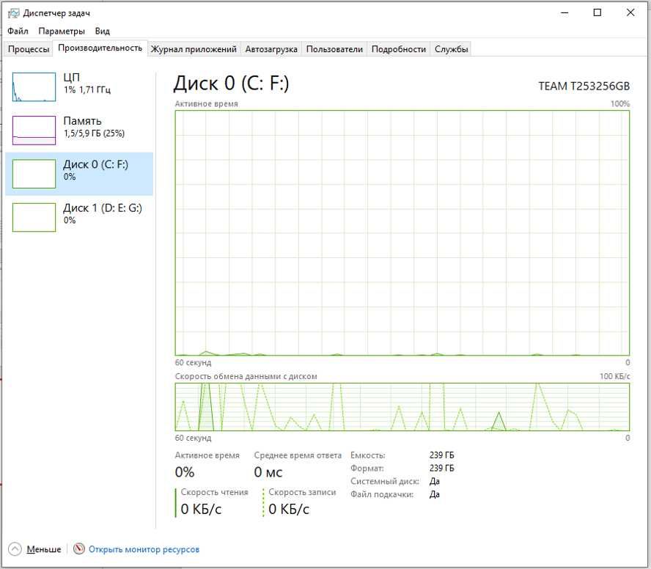
Task: Select the Диск 0 mini graph thumbnail
Action: click(34, 174)
